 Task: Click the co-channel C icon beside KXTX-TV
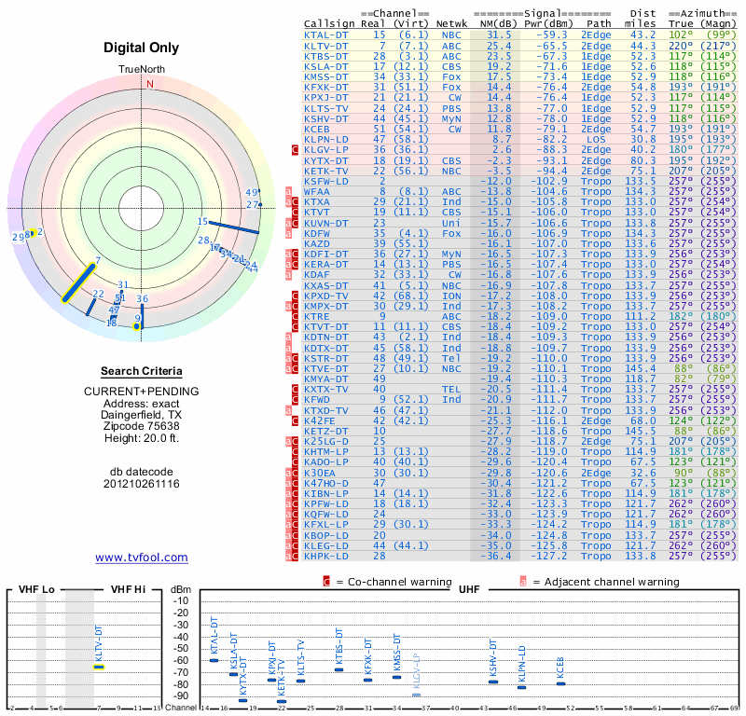tap(295, 389)
